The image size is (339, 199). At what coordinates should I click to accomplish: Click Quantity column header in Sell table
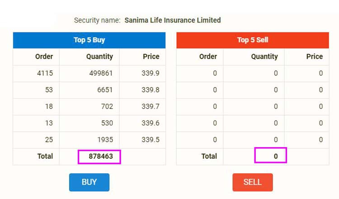point(264,57)
